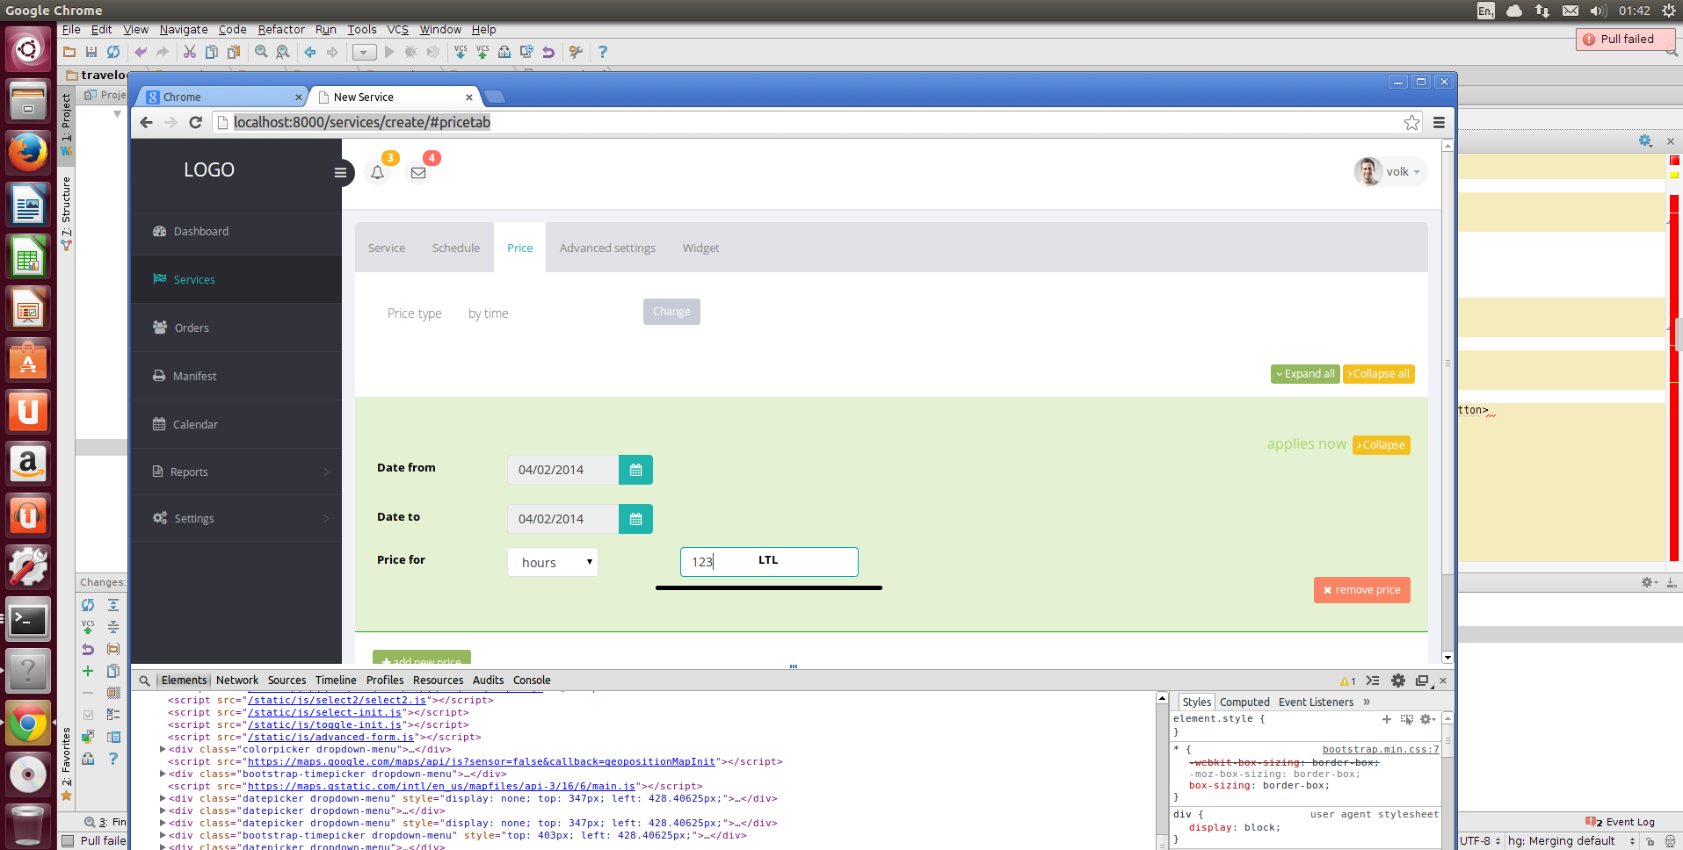This screenshot has width=1683, height=850.
Task: Open the IDE Event Log
Action: click(x=1620, y=822)
